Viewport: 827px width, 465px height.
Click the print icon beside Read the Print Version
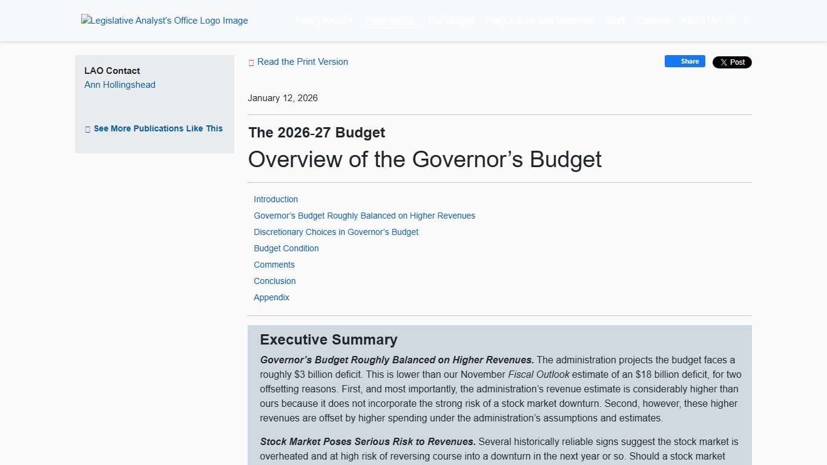pos(251,62)
